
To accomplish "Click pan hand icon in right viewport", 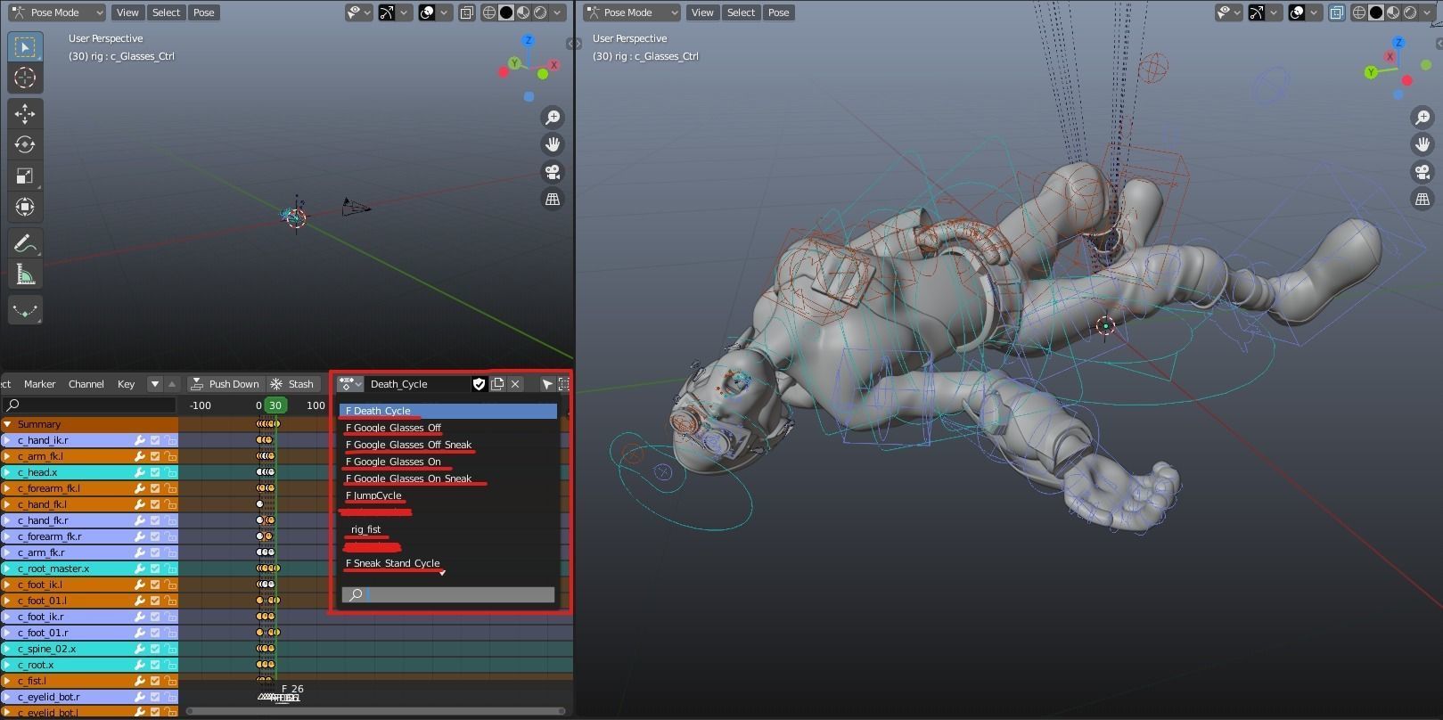I will [1423, 144].
